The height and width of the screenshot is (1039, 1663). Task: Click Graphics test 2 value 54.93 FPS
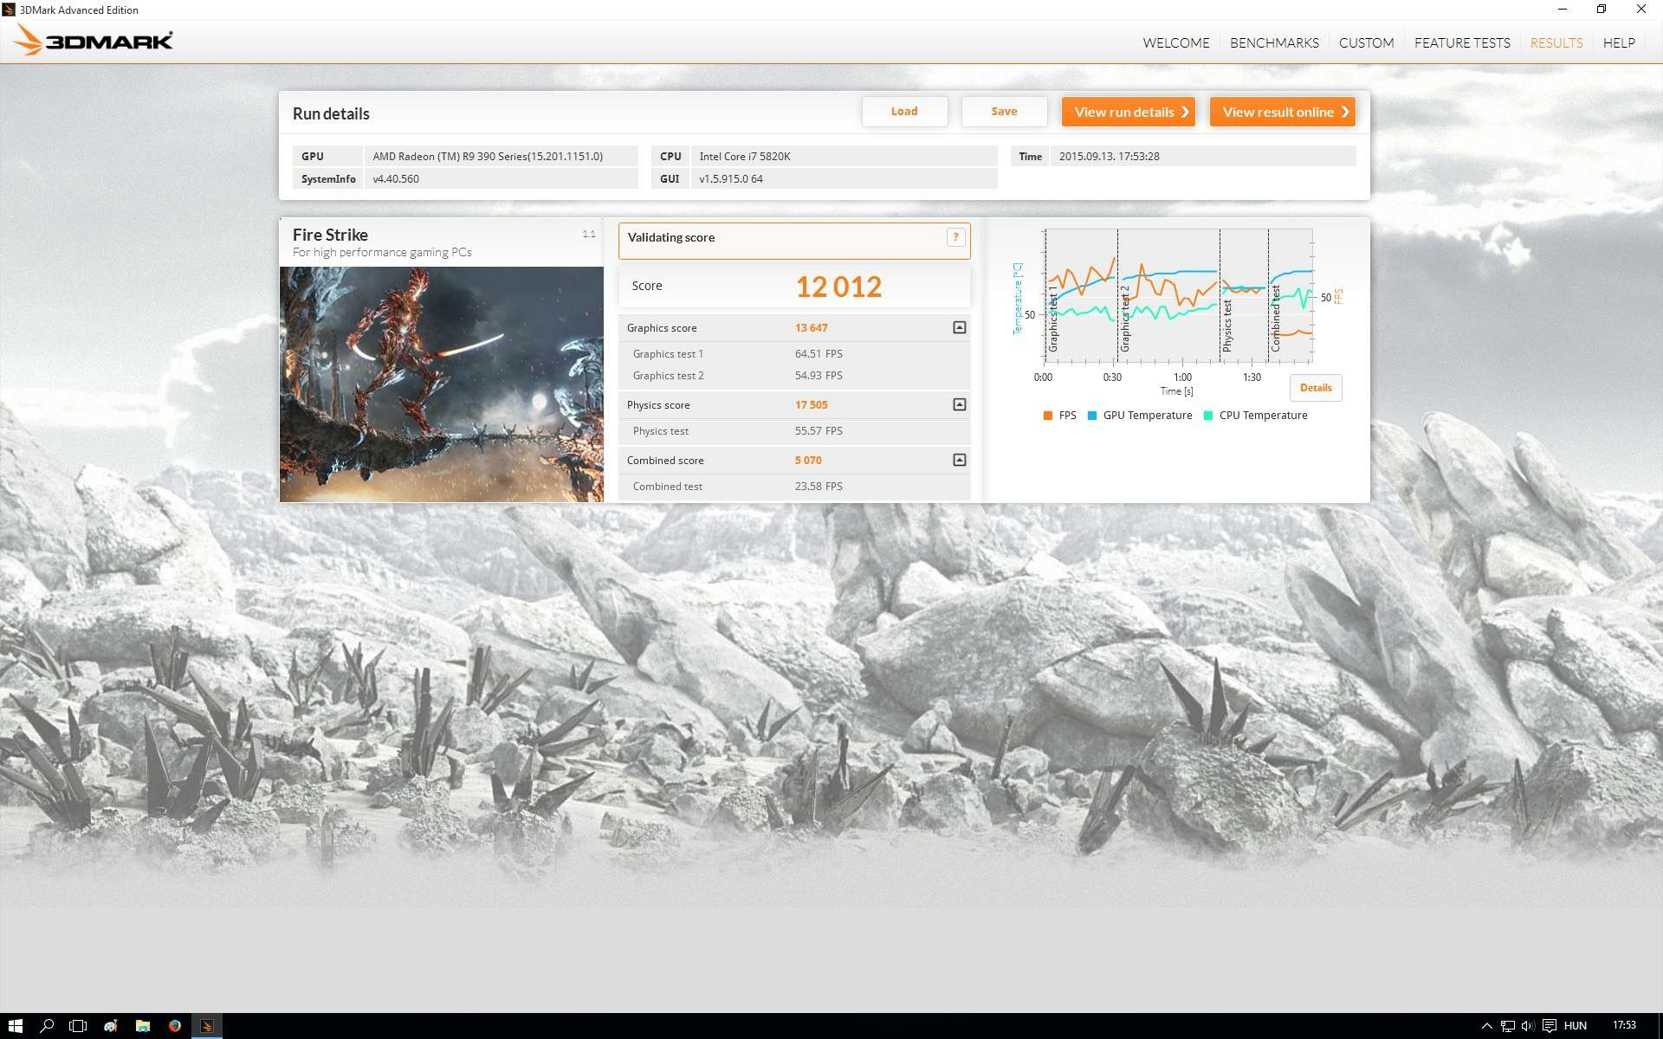tap(819, 376)
